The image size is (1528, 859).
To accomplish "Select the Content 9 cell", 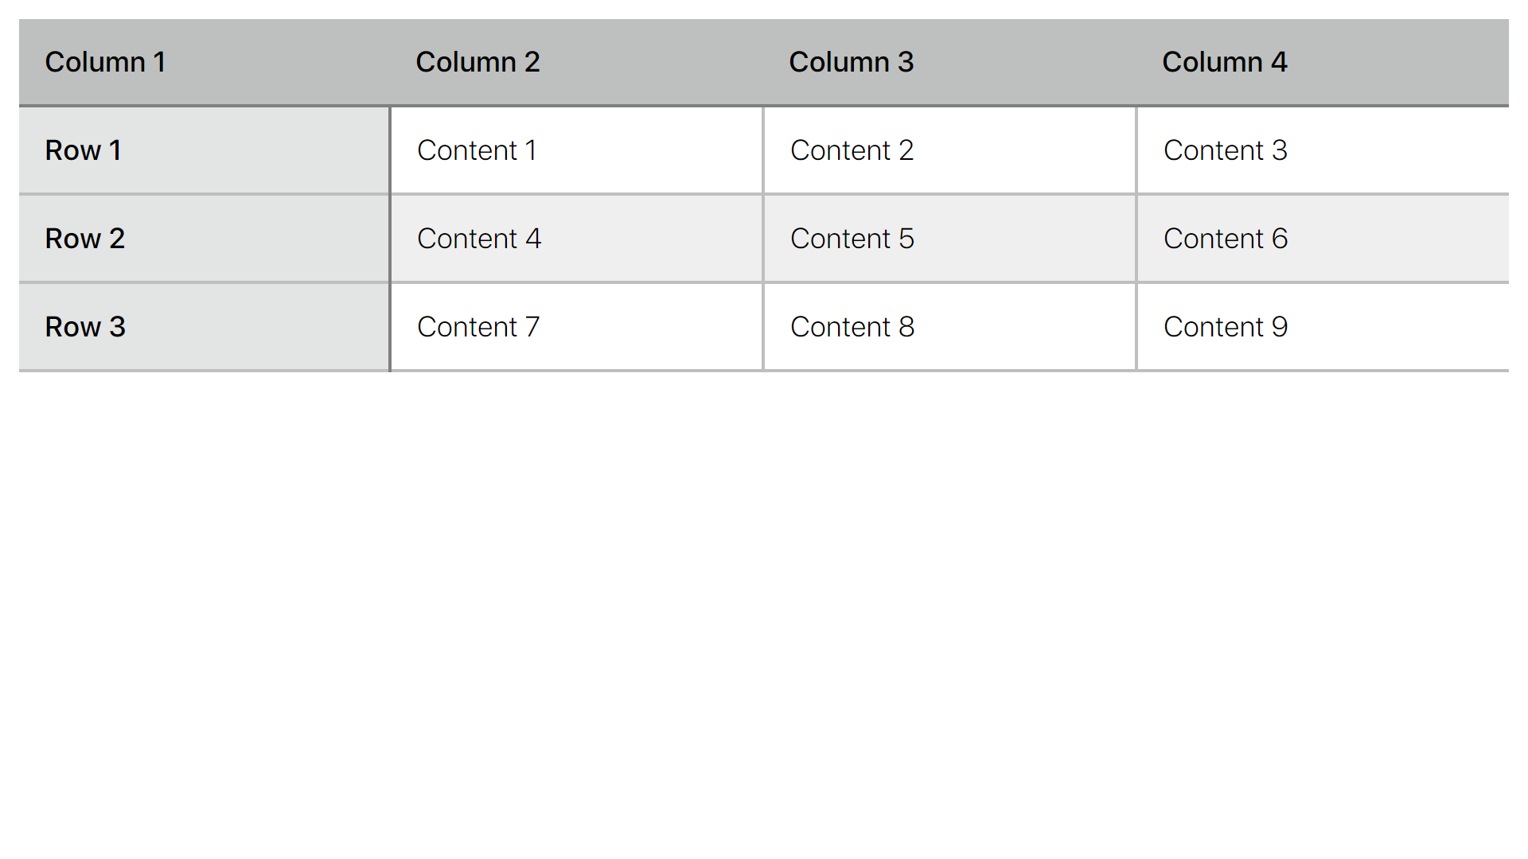I will click(x=1323, y=327).
